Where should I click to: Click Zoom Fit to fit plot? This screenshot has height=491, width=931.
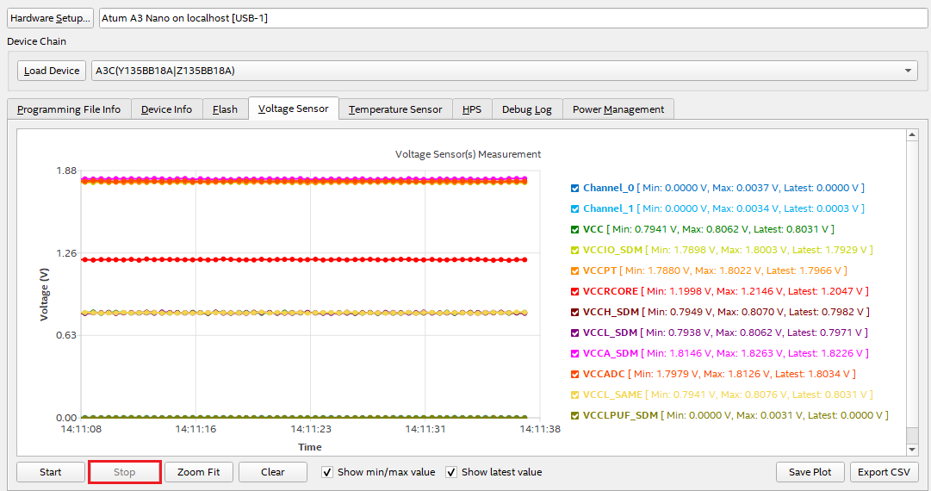coord(198,472)
